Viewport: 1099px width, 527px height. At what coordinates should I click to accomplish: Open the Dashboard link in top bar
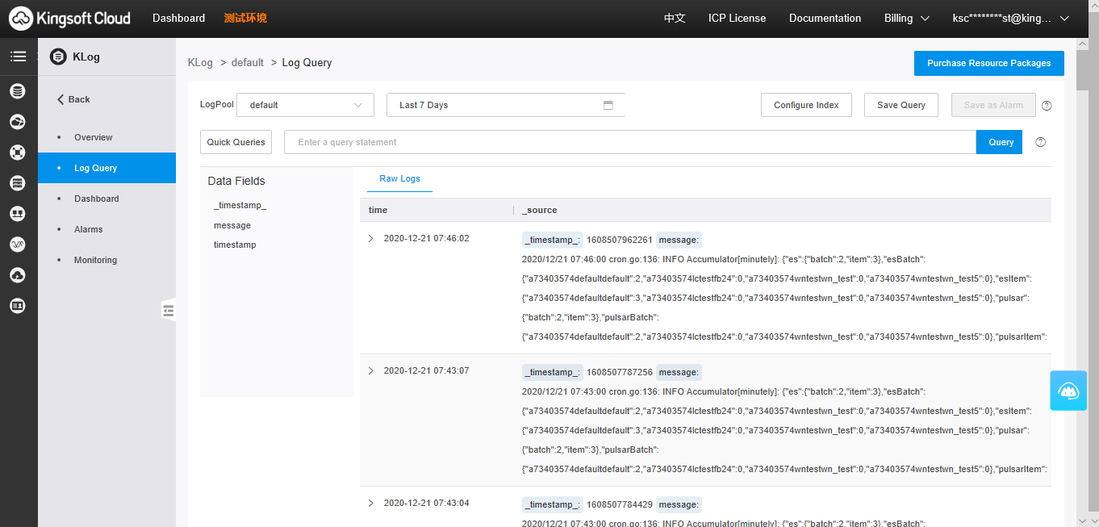coord(178,18)
